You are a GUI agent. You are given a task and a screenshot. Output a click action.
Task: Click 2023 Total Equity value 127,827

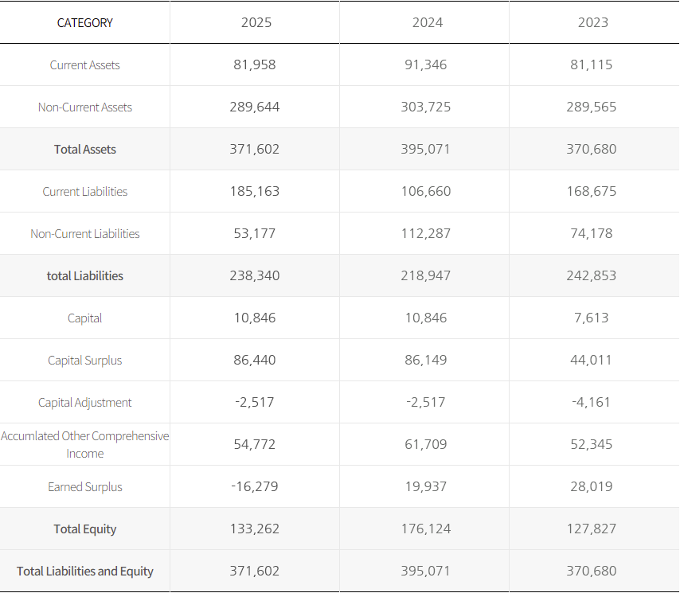[x=592, y=529]
